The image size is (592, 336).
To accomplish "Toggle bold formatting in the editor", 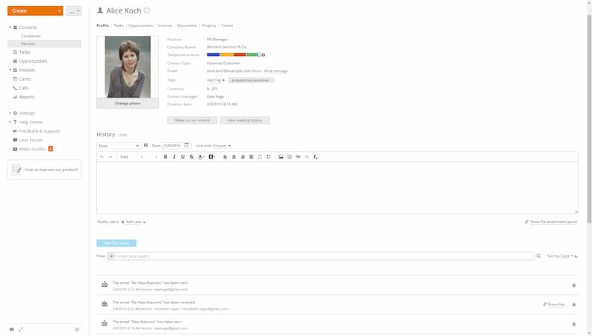I will pos(166,157).
